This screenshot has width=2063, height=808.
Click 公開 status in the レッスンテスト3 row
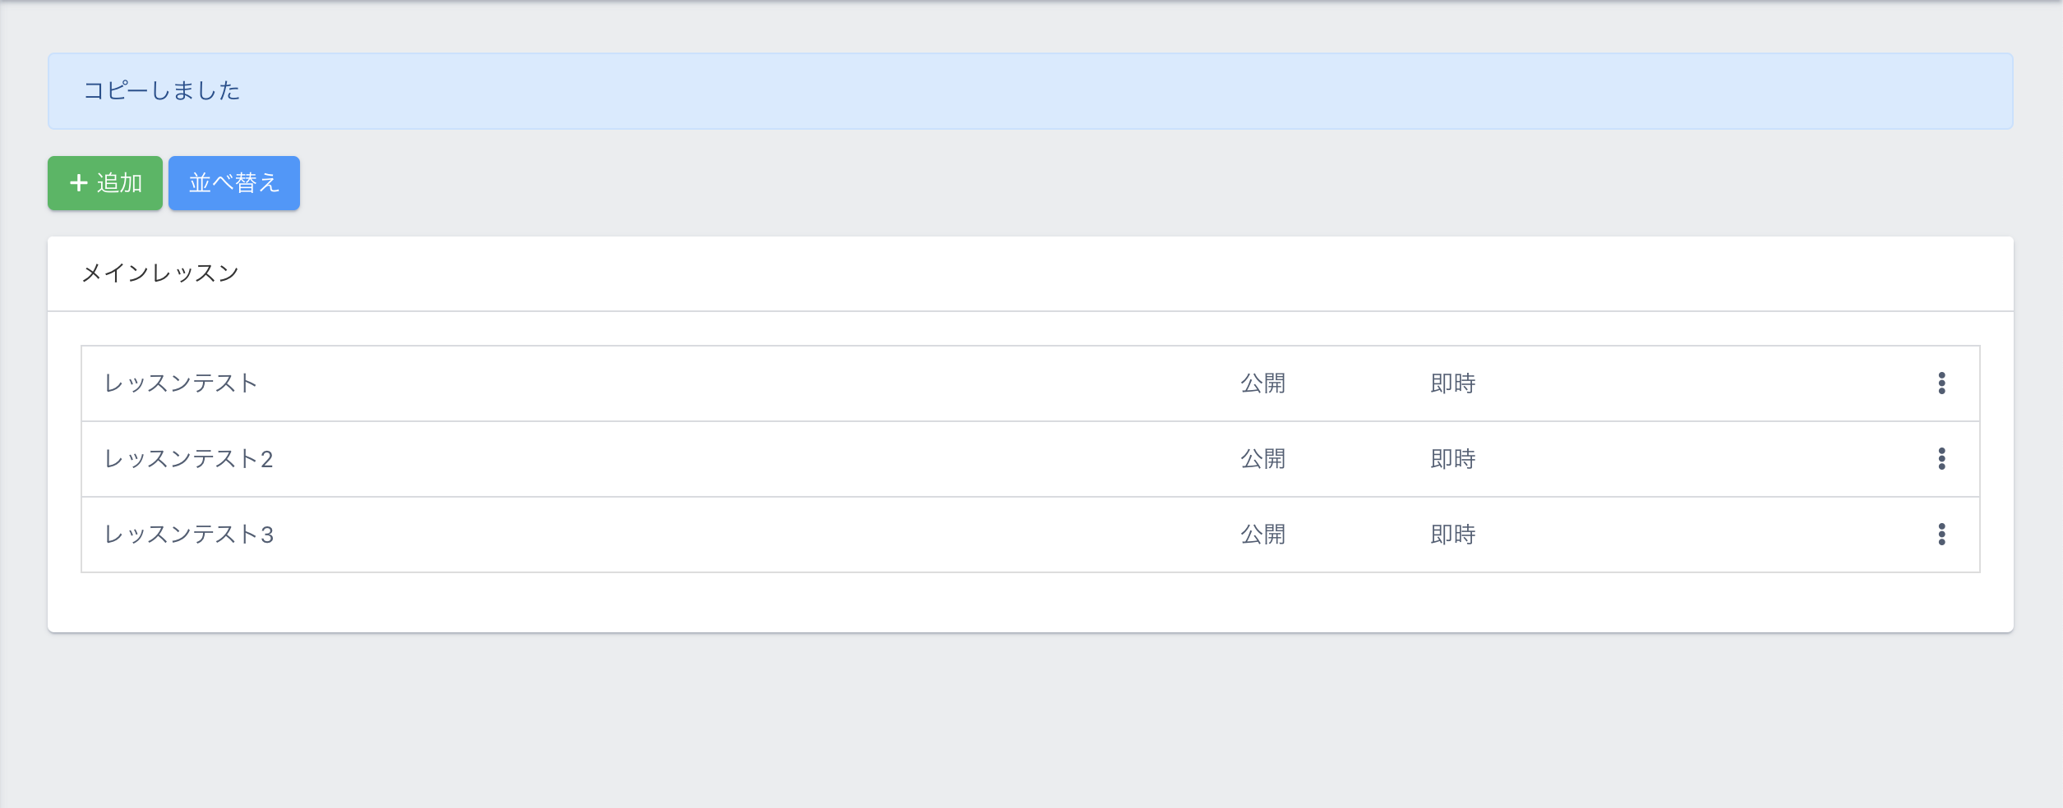tap(1262, 535)
